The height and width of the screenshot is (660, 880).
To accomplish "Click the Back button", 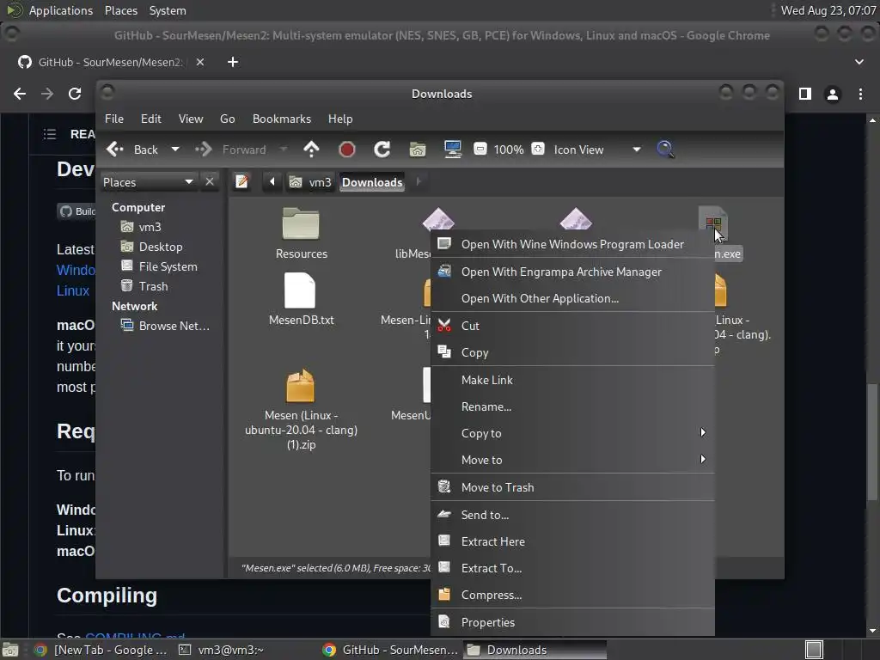I will [135, 150].
